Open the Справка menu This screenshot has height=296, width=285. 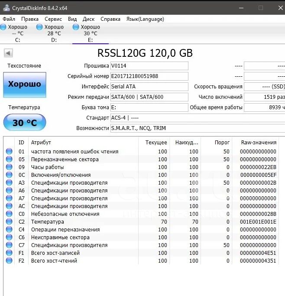click(110, 19)
